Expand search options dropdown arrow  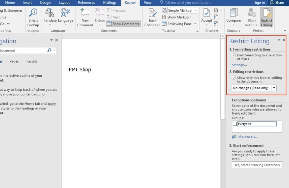click(54, 50)
